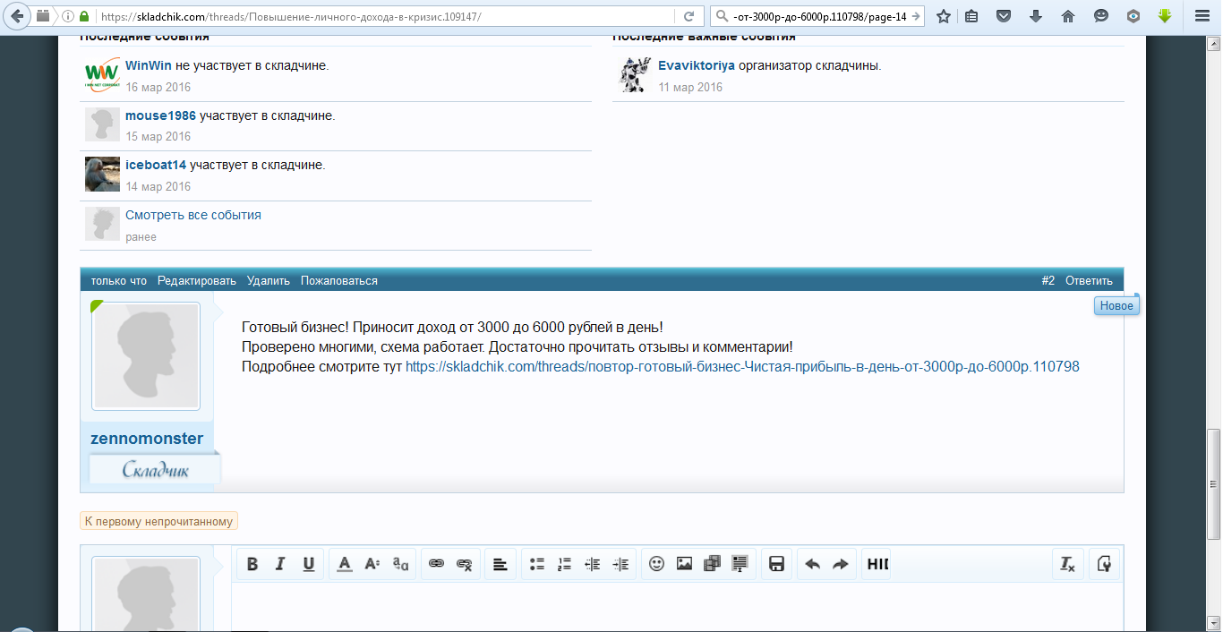The width and height of the screenshot is (1223, 632).
Task: Click the chat smiley toolbar icon
Action: (x=1101, y=16)
